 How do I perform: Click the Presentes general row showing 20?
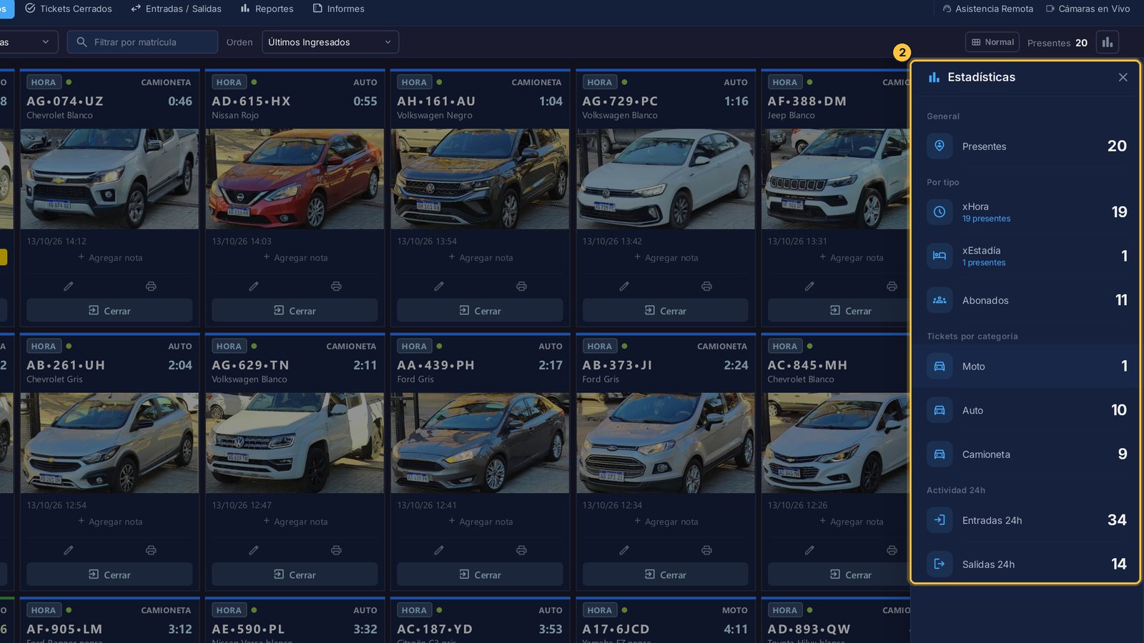click(1026, 146)
